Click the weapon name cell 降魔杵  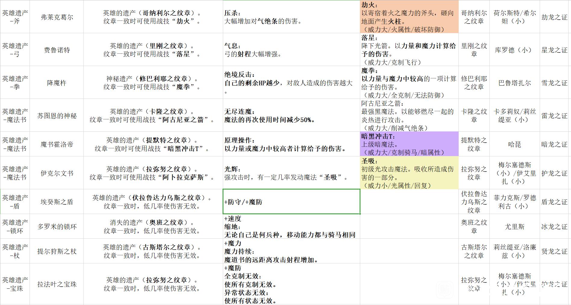click(57, 83)
